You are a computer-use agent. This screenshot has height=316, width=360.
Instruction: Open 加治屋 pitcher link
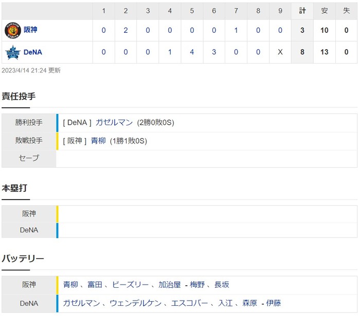coord(169,285)
